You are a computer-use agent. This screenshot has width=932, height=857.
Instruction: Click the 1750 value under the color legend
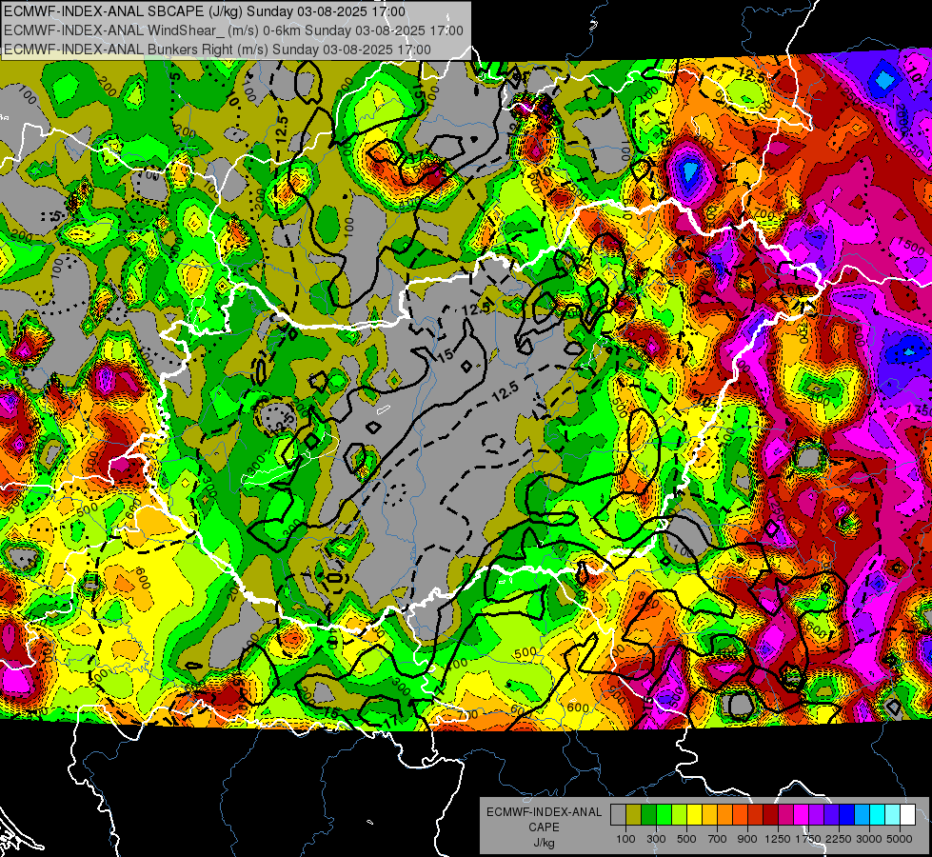(808, 839)
